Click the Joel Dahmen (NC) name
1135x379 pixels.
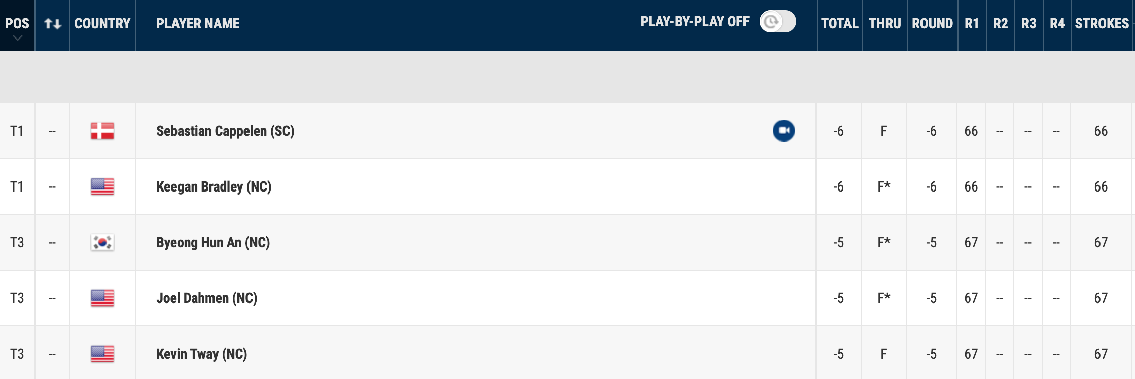point(207,298)
